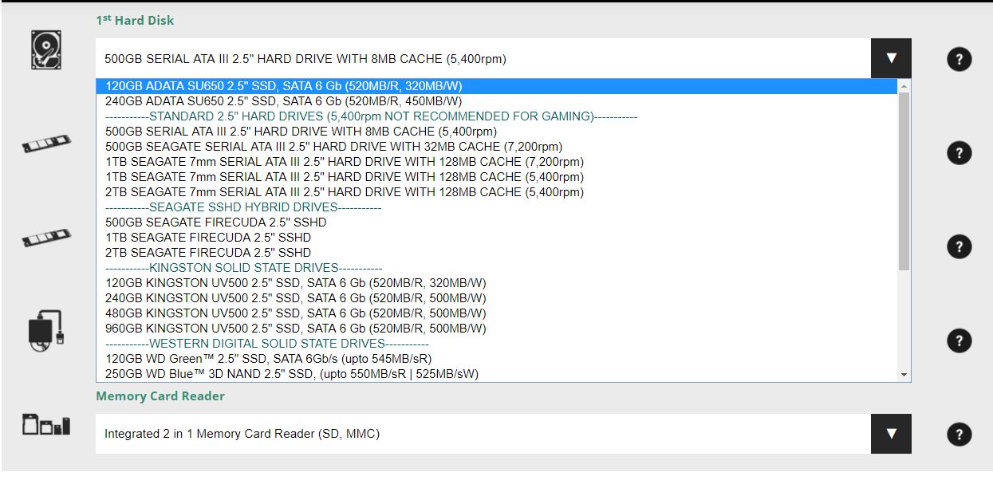Click the external optical drive icon
Viewport: 993px width, 492px height.
click(x=46, y=329)
